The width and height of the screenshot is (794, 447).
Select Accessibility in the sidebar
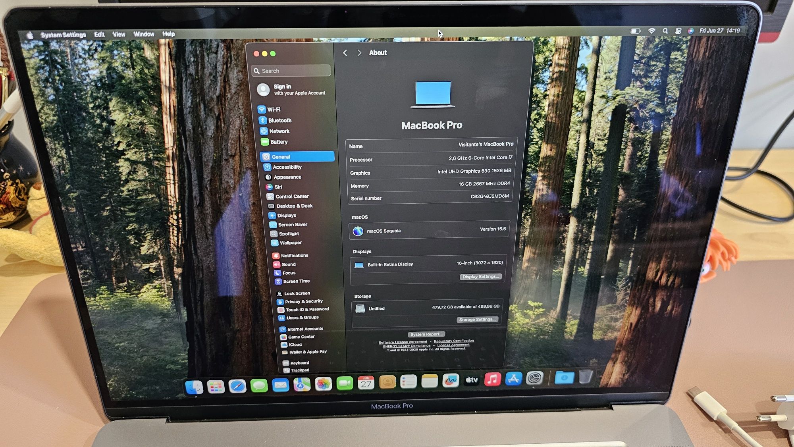click(x=283, y=167)
